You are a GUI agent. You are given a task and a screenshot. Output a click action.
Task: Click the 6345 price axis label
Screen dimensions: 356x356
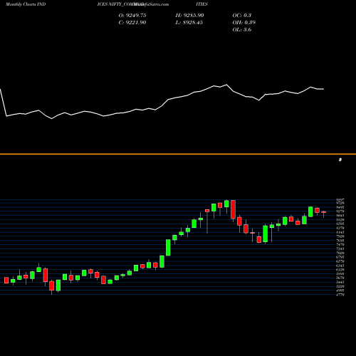point(340,266)
